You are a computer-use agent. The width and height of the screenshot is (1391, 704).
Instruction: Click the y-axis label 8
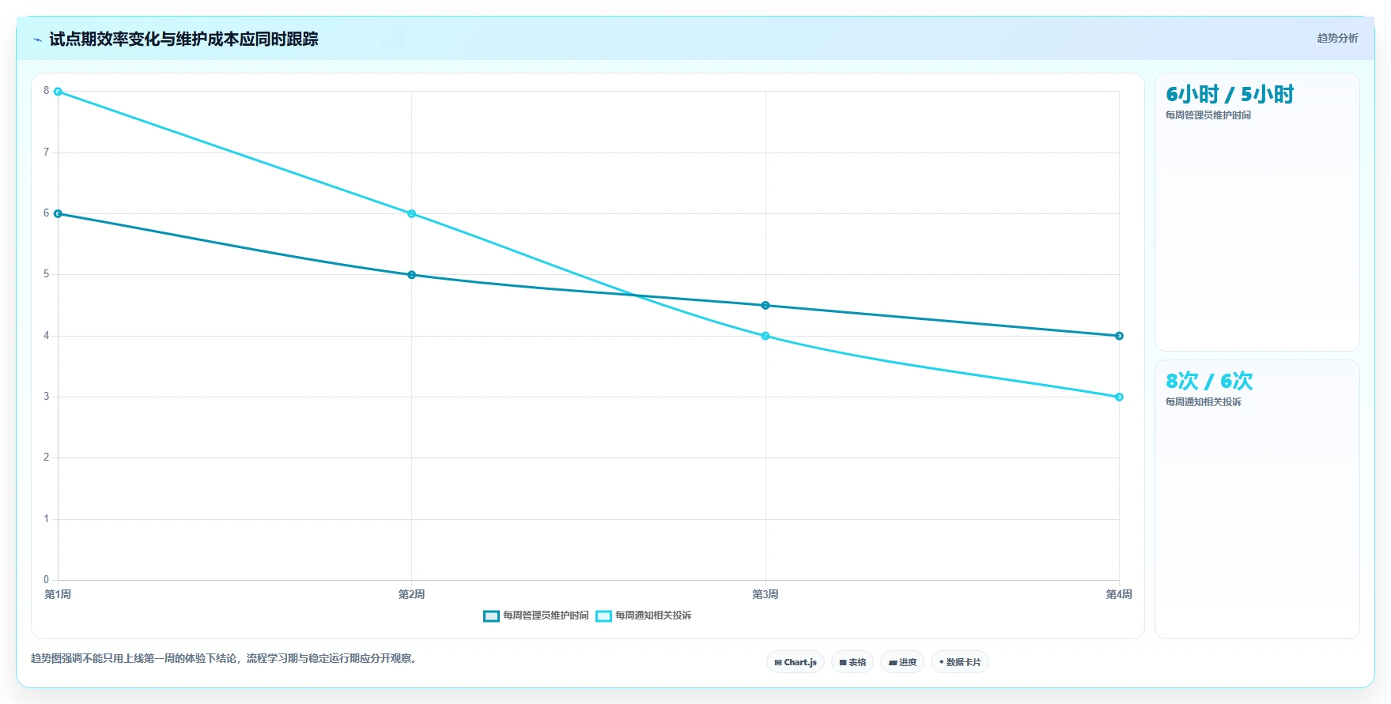click(46, 91)
